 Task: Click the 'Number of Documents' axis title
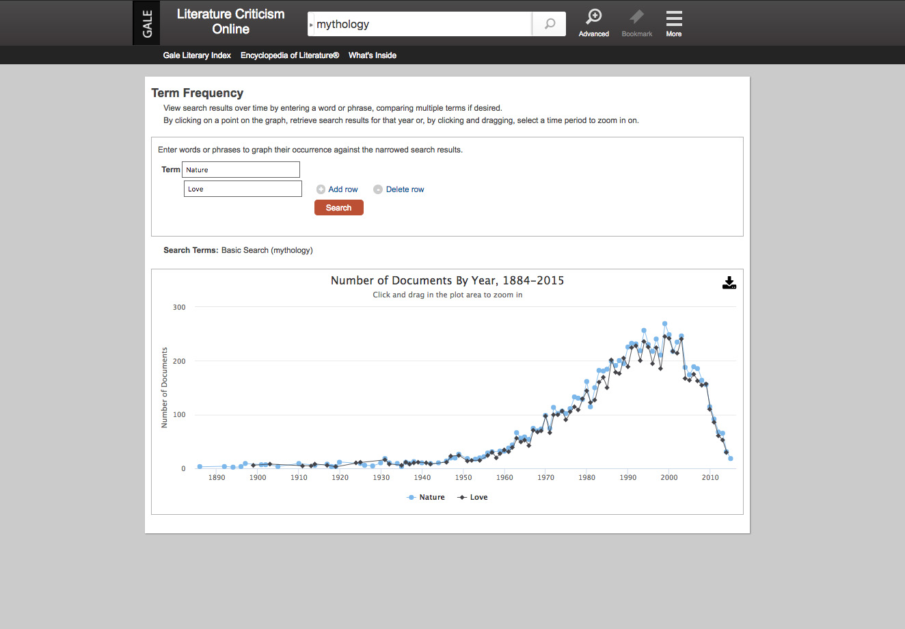coord(164,388)
